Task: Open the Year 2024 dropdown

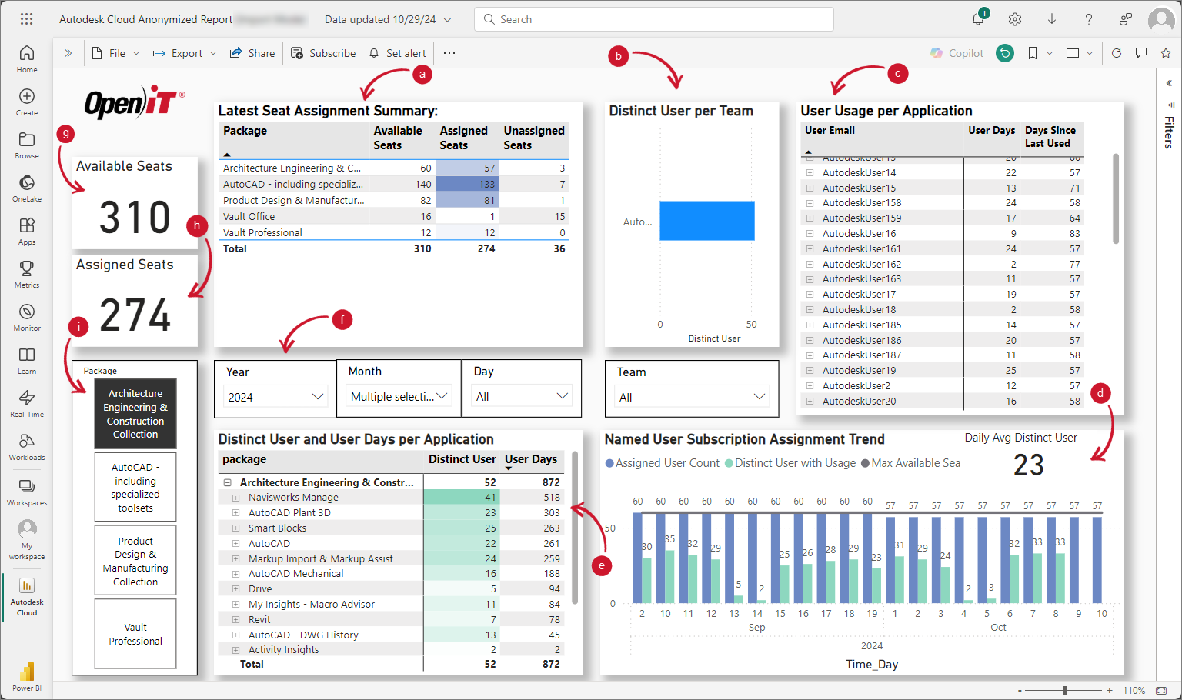Action: click(x=275, y=397)
